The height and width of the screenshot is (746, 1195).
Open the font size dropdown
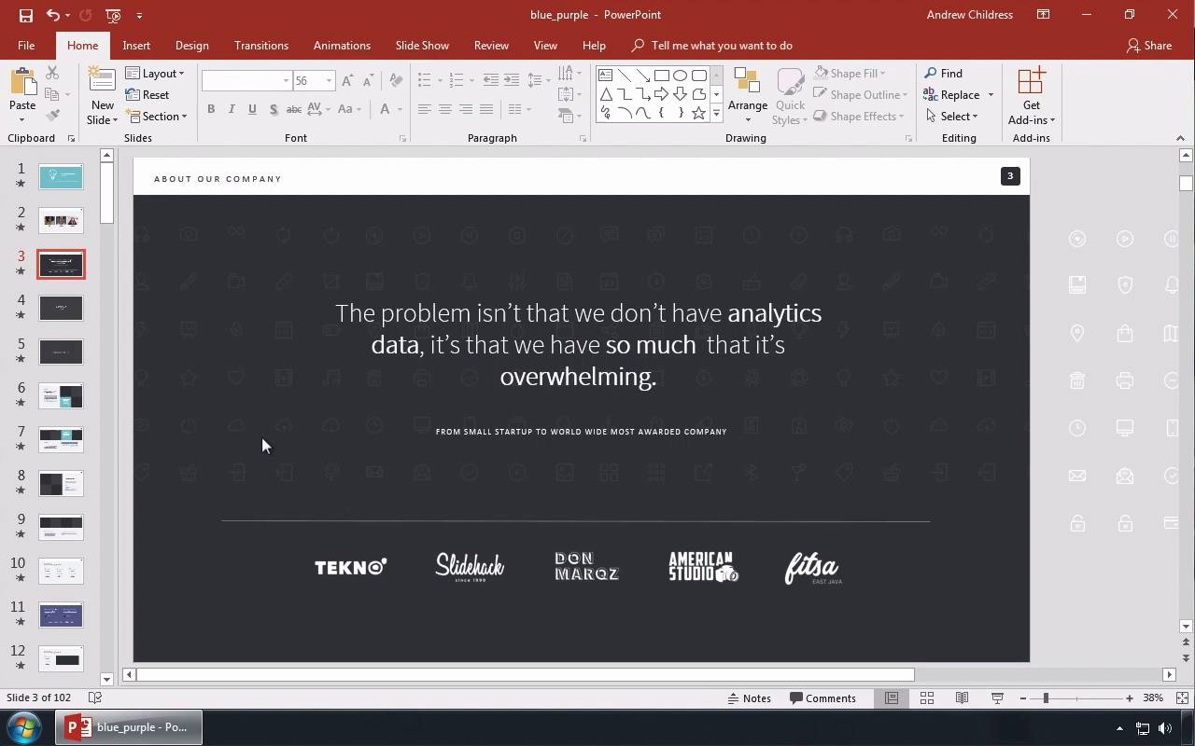point(329,81)
